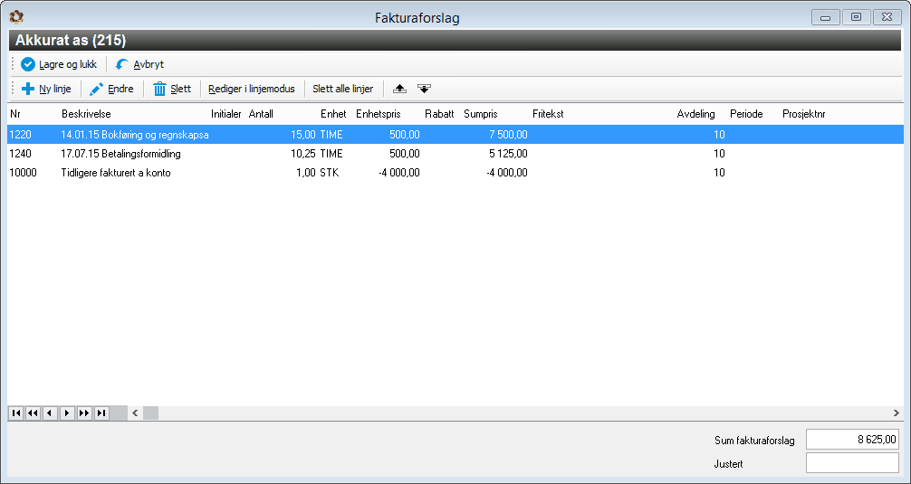Click the 15,00 Antall cell
Screen dimensions: 911x484
click(x=303, y=135)
